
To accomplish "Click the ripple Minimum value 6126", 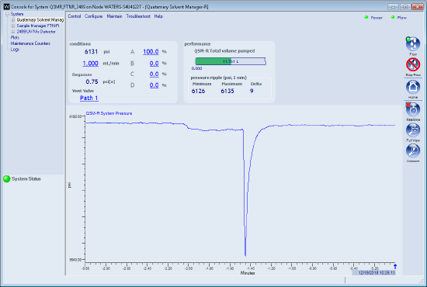I will (x=198, y=91).
